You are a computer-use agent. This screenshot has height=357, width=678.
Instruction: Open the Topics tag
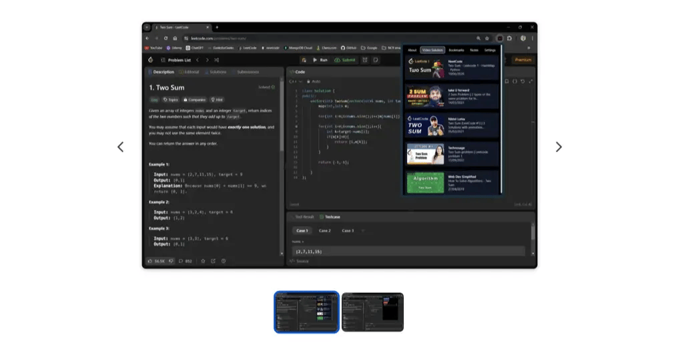tap(171, 100)
